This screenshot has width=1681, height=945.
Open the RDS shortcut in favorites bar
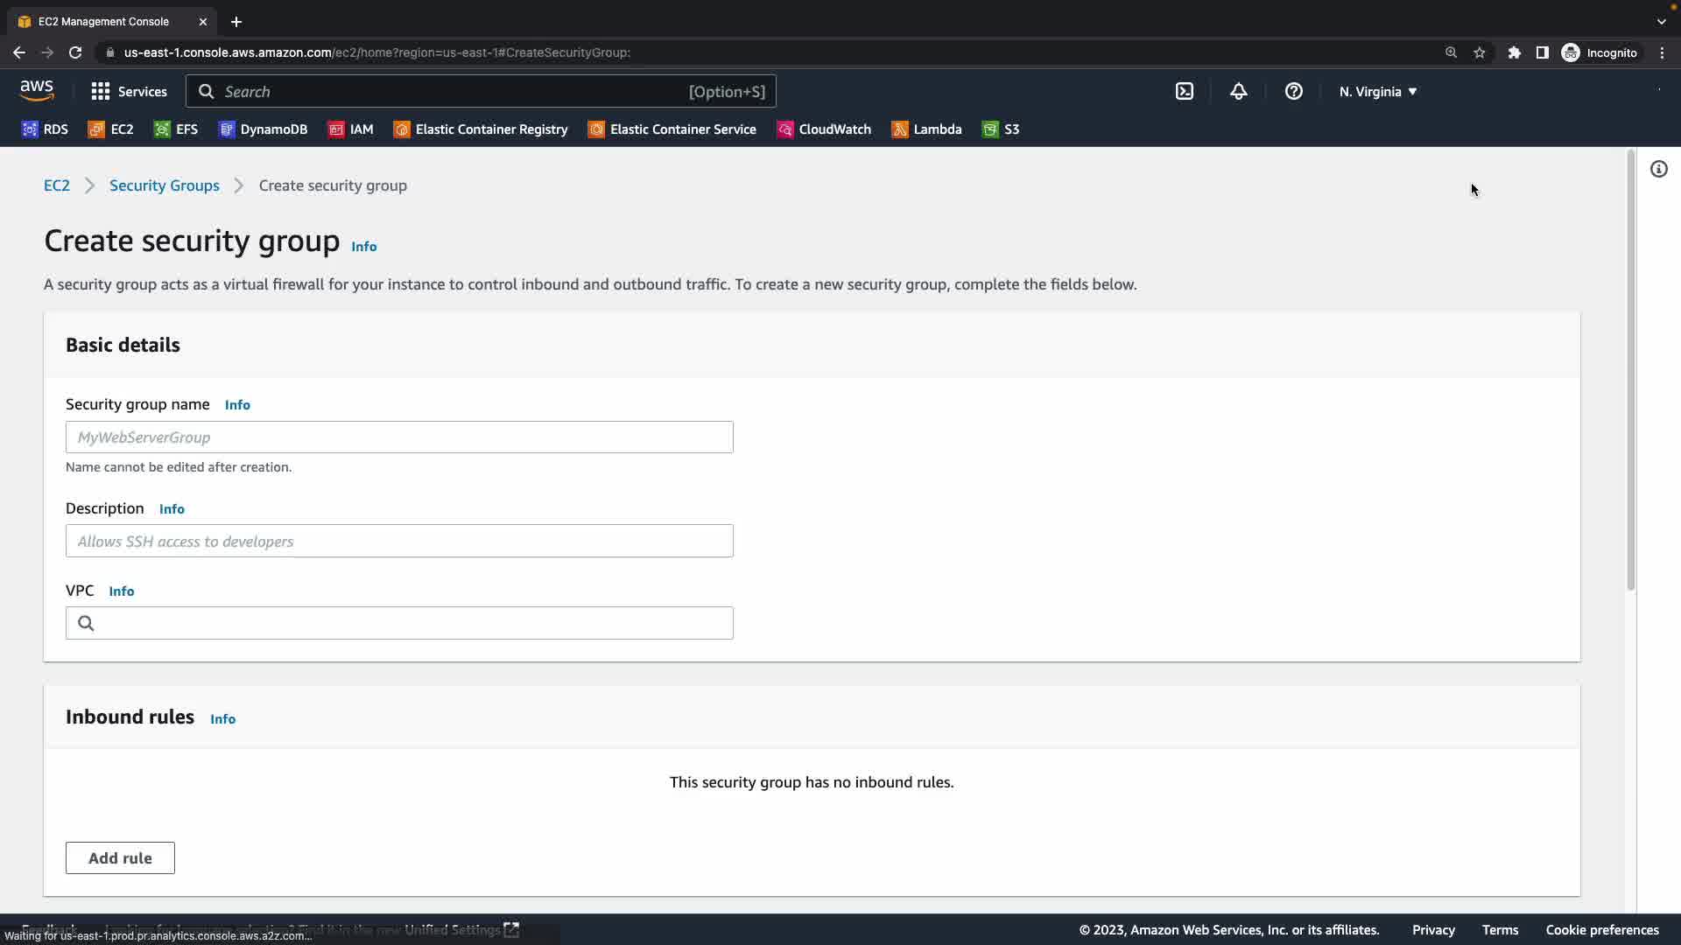click(x=45, y=129)
